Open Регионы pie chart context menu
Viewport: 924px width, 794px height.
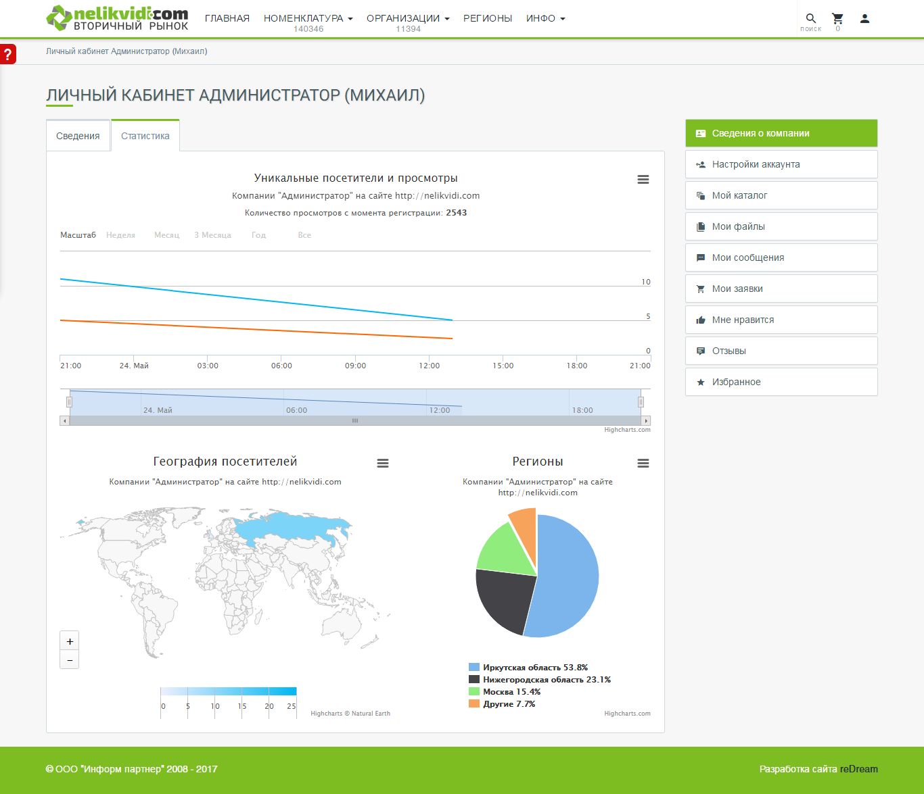point(643,464)
